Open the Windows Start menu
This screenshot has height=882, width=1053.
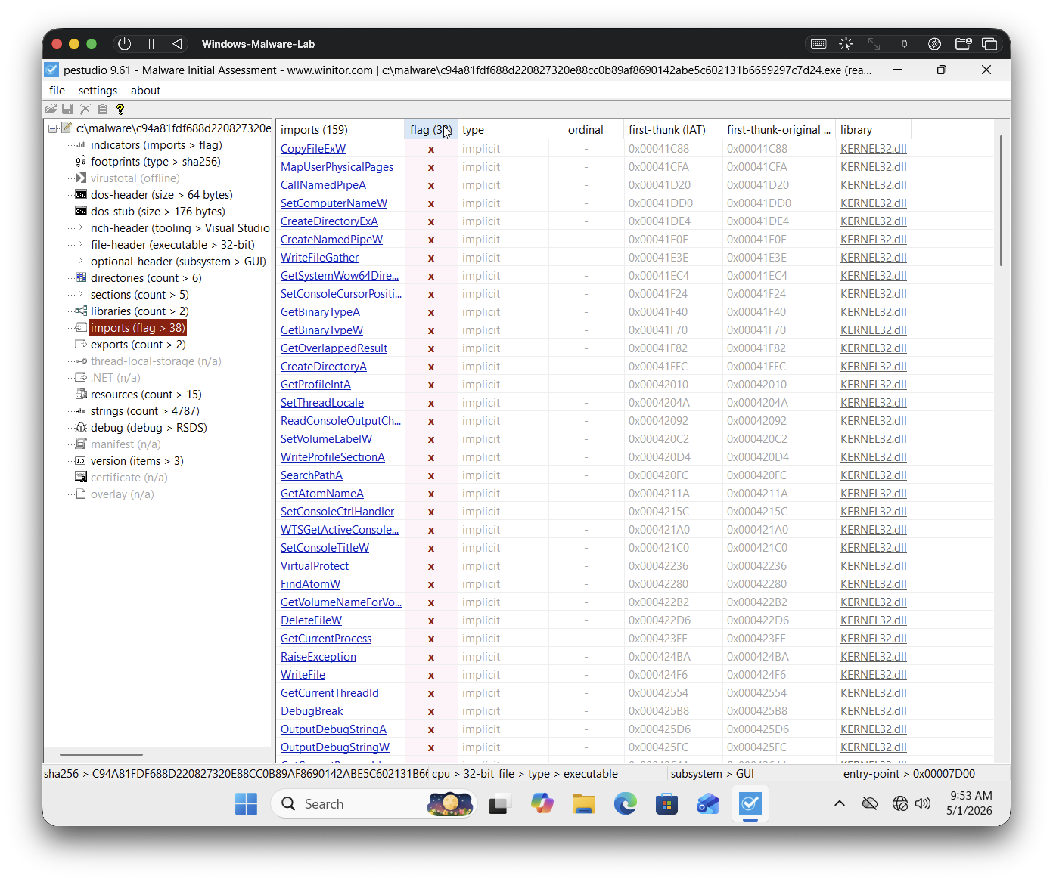tap(246, 804)
